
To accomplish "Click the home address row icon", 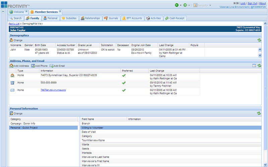I will click(x=12, y=75).
